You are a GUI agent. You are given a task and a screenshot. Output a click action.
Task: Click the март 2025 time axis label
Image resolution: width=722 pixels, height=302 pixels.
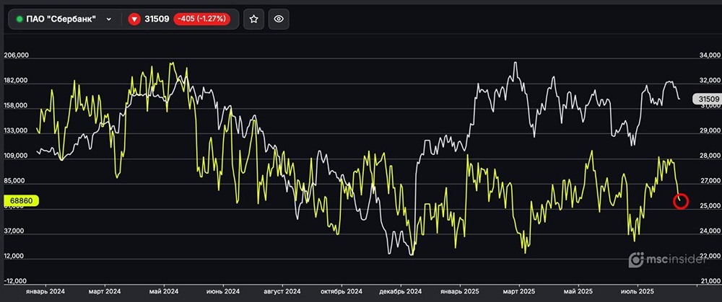point(520,291)
